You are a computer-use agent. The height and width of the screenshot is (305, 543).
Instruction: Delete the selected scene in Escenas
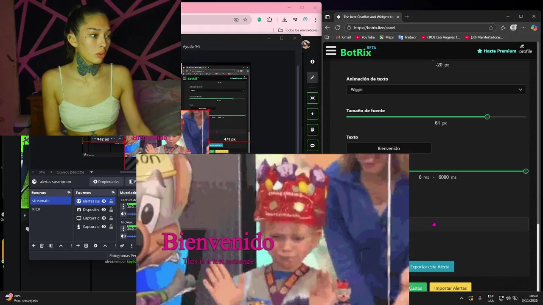[x=42, y=246]
